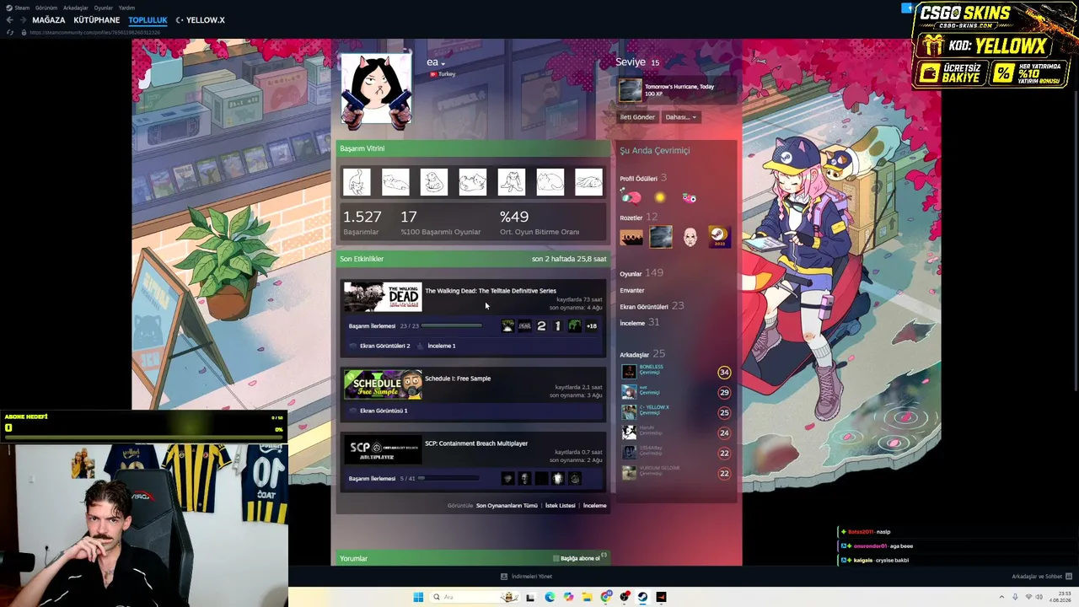This screenshot has height=607, width=1079.
Task: View the first pink profile award icon
Action: click(631, 197)
